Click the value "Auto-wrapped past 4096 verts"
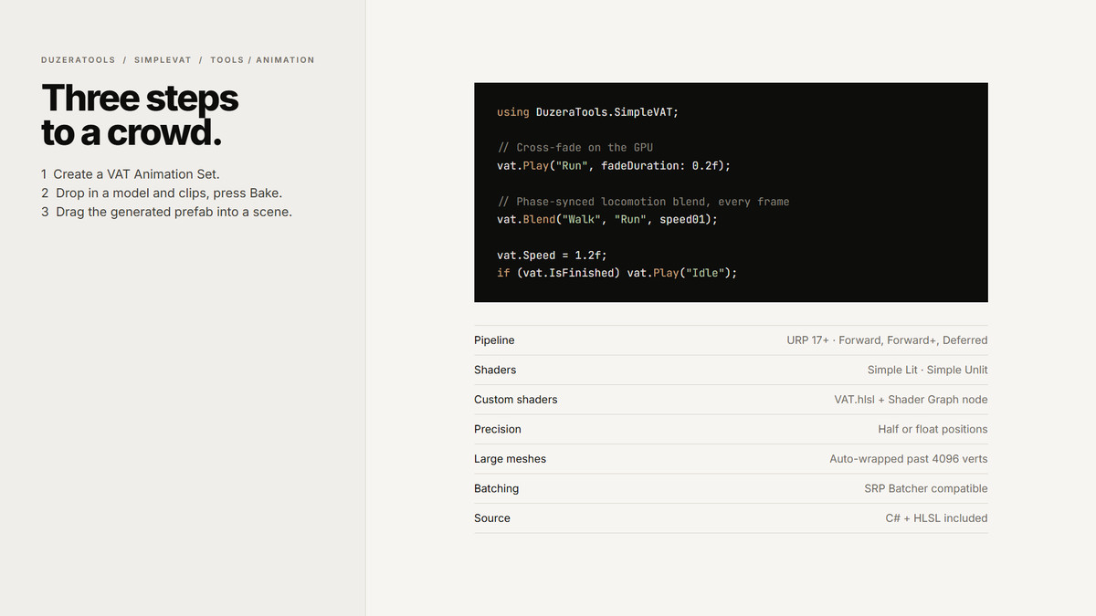The width and height of the screenshot is (1096, 616). [x=909, y=459]
